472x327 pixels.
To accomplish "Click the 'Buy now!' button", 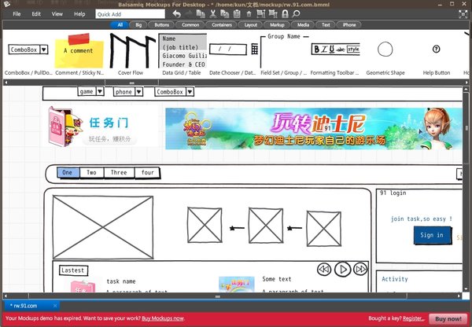I will pos(448,318).
